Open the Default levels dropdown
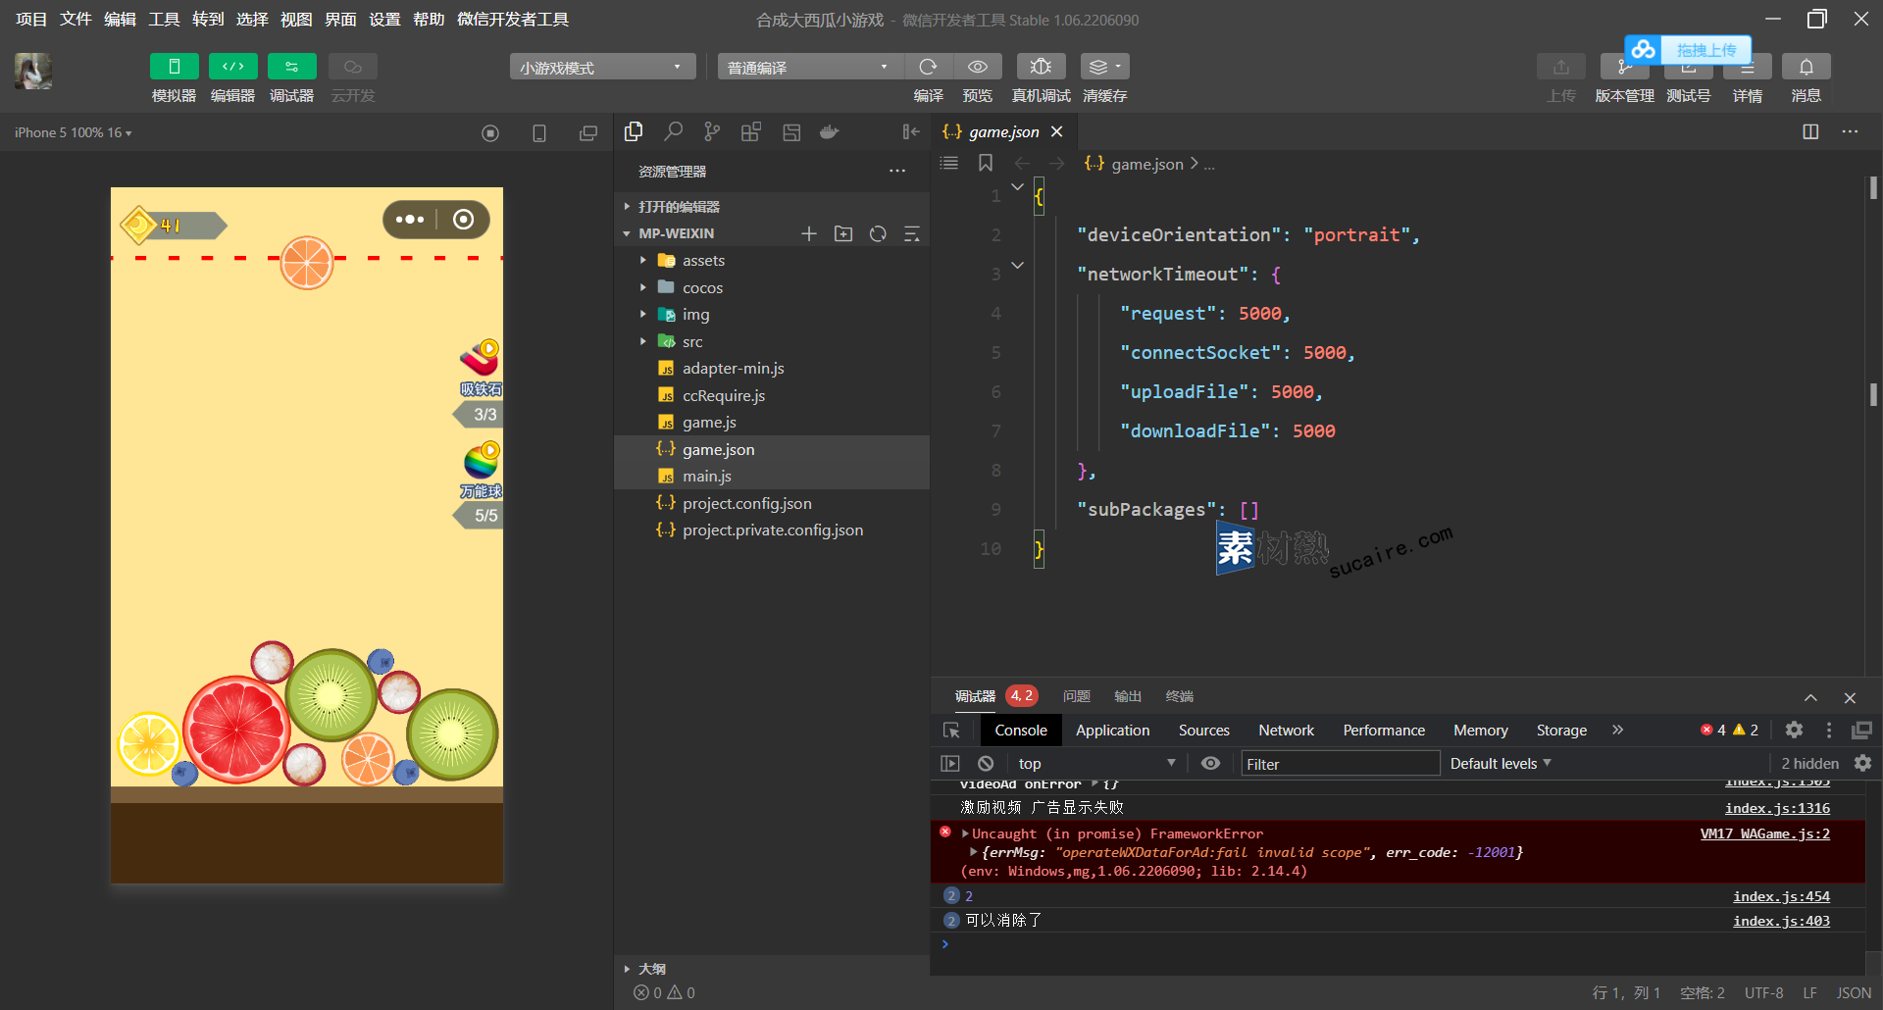 point(1500,763)
